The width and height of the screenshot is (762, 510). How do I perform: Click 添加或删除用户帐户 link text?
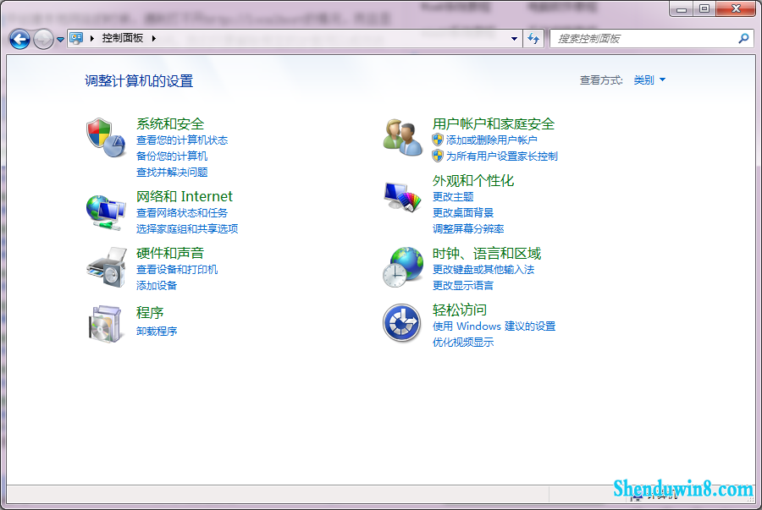point(491,140)
